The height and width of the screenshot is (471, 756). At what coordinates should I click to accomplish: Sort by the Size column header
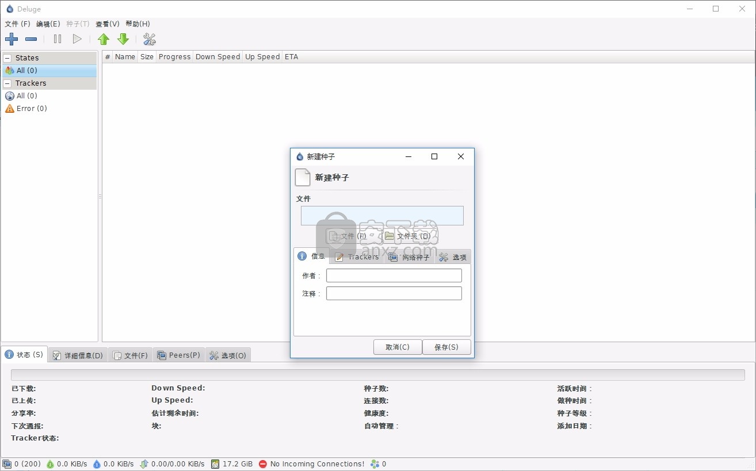point(147,57)
